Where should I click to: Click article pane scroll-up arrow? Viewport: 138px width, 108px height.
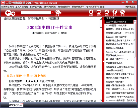[101, 18]
